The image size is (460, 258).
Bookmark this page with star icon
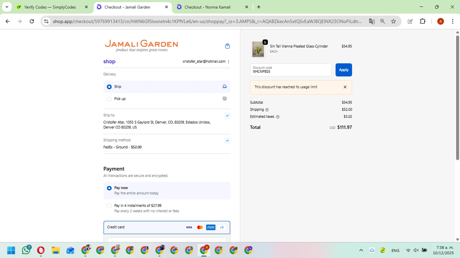(393, 21)
